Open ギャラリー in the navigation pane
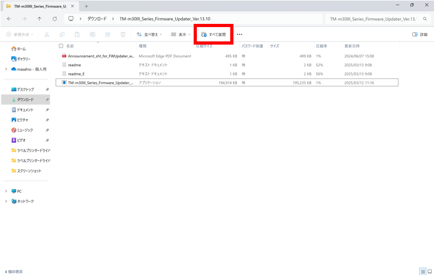 pyautogui.click(x=21, y=59)
